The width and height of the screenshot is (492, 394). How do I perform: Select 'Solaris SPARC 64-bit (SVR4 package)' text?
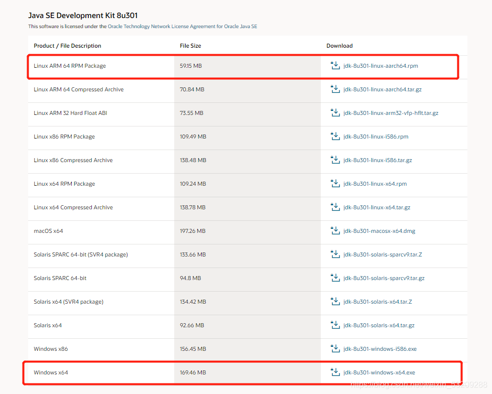(x=81, y=254)
